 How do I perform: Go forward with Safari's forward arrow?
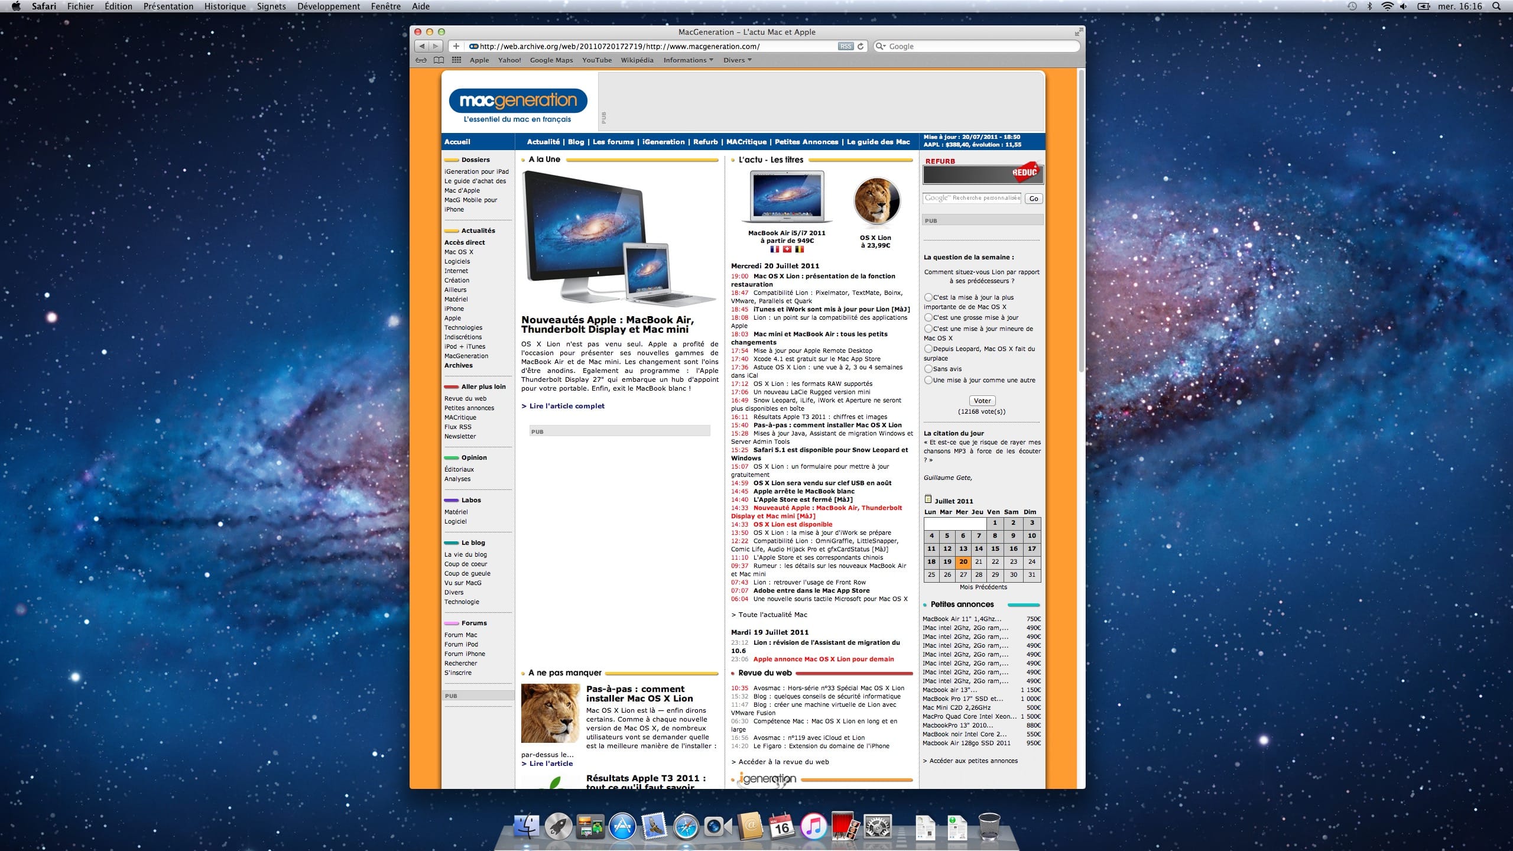click(x=436, y=46)
